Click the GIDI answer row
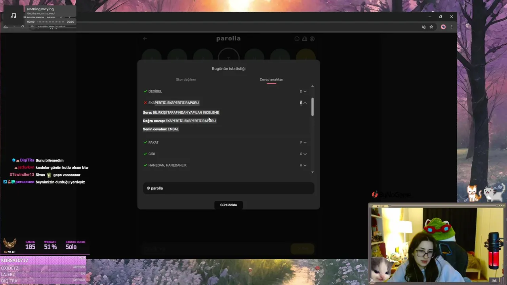Image resolution: width=507 pixels, height=285 pixels. (225, 154)
